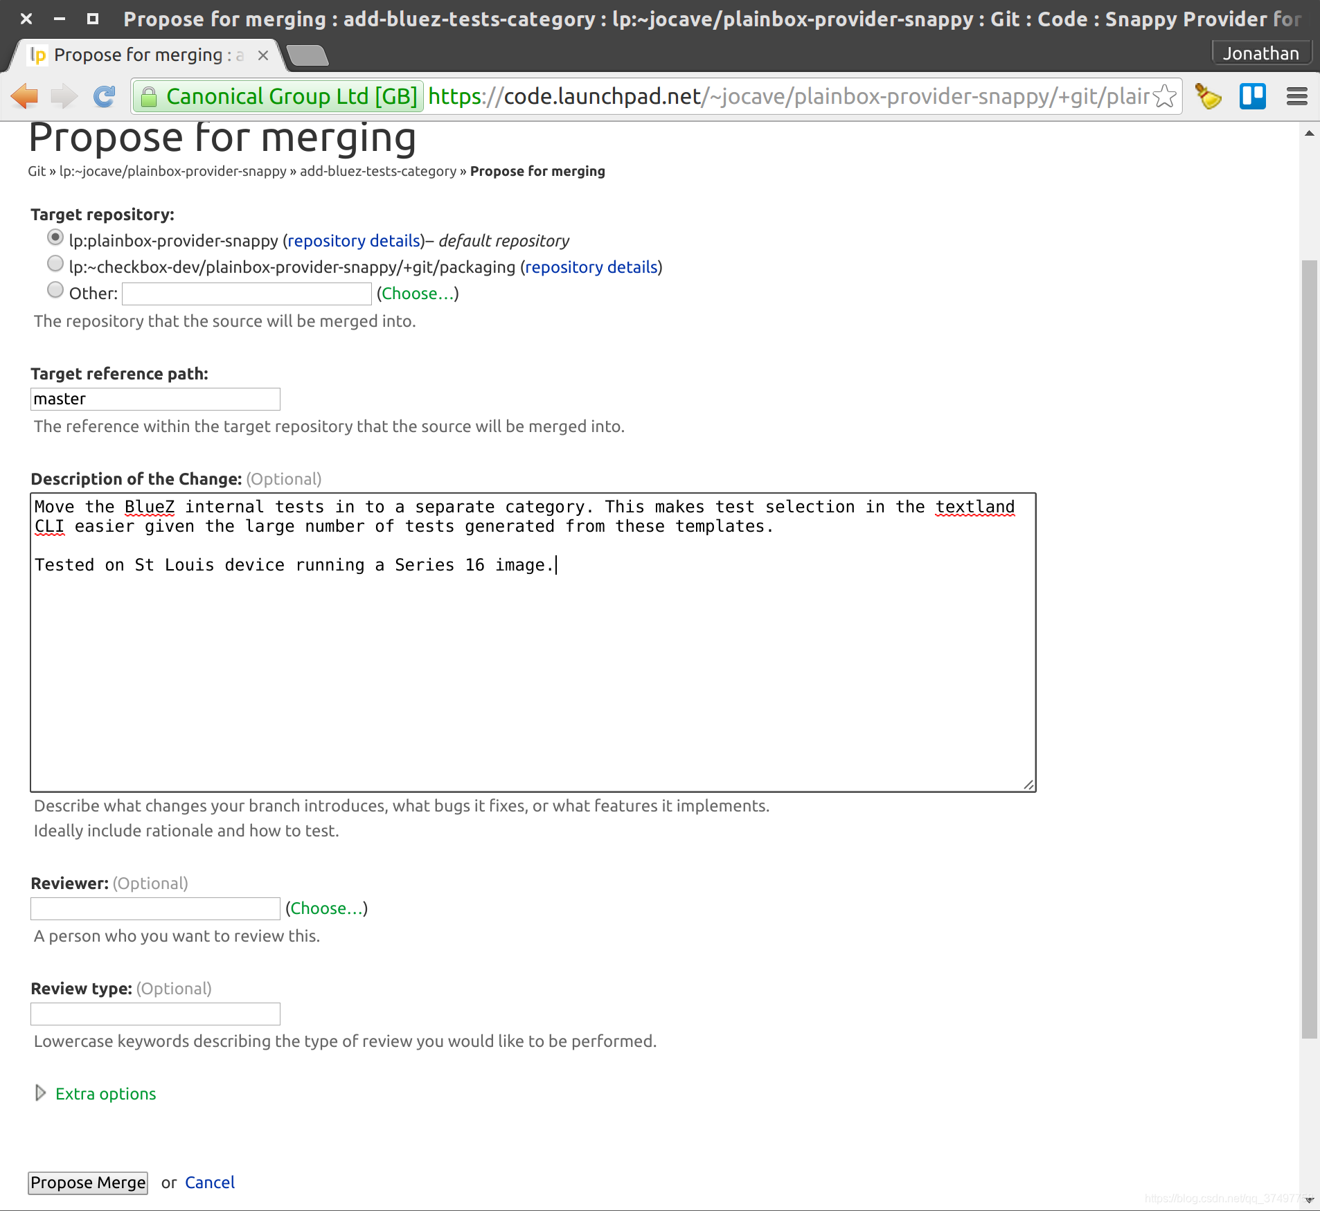Viewport: 1320px width, 1211px height.
Task: Open add-bluez-tests-category breadcrumb link
Action: pyautogui.click(x=378, y=171)
